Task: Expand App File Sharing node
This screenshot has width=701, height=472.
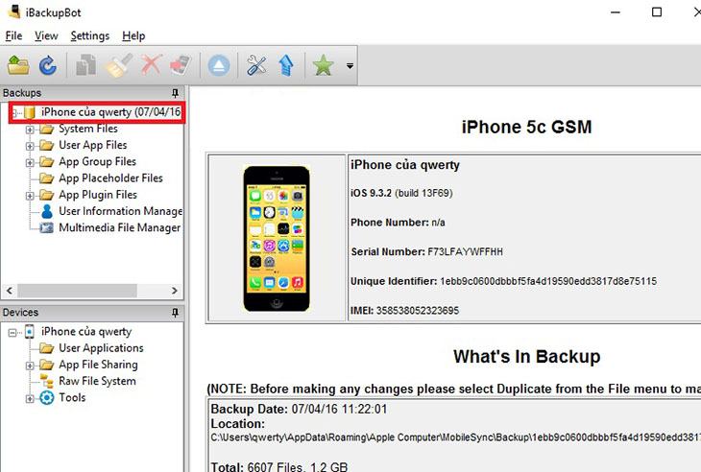Action: (x=30, y=366)
